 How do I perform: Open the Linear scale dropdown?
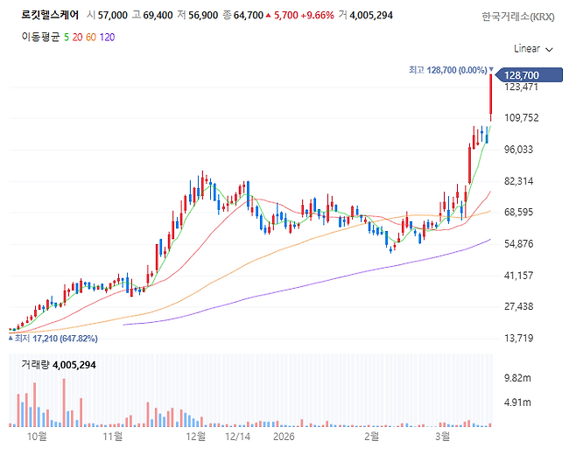(532, 48)
